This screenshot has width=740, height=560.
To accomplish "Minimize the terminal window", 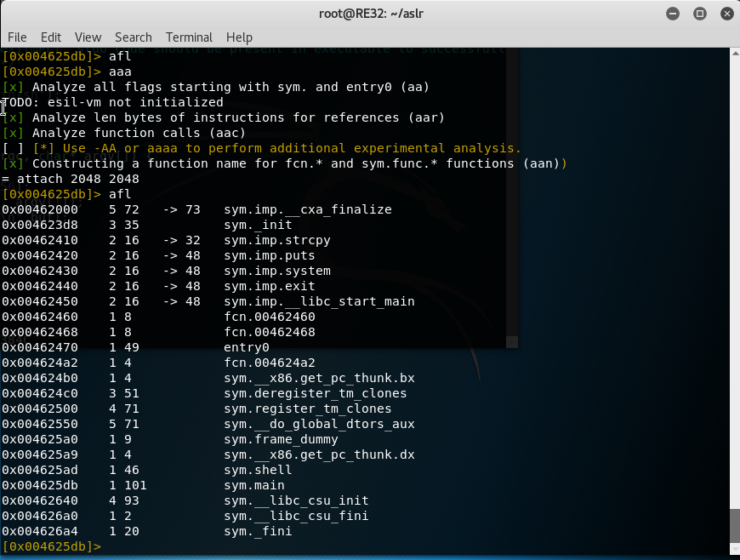I will tap(673, 14).
